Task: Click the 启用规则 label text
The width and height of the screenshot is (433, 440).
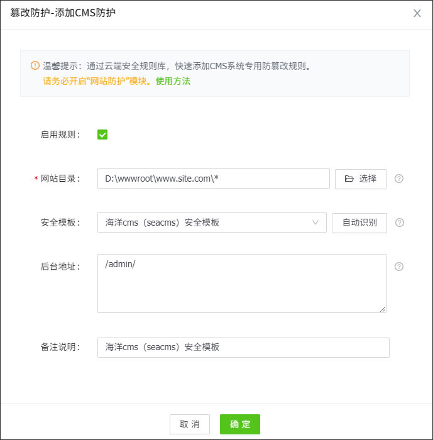Action: click(60, 135)
